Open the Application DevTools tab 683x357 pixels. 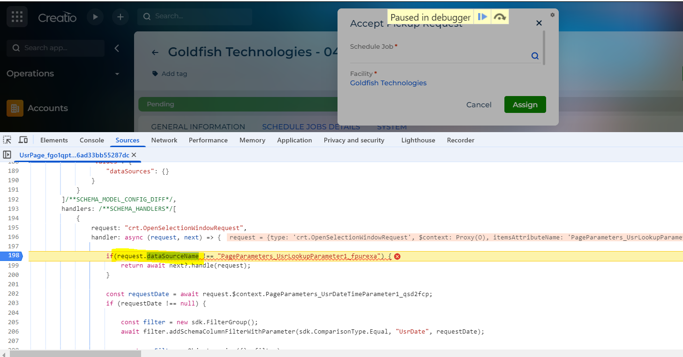pos(294,140)
